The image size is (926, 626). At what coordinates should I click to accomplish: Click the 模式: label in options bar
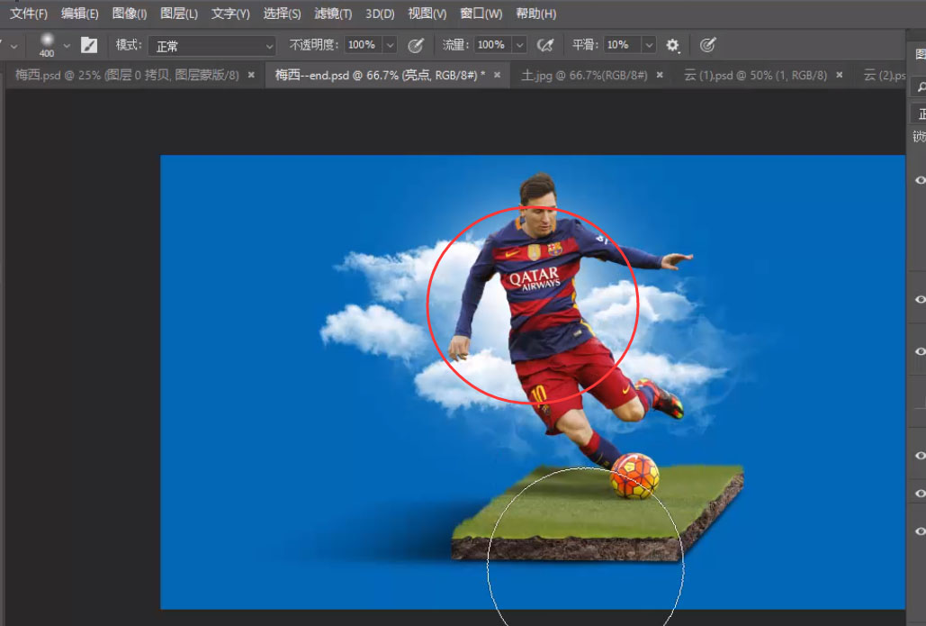tap(129, 45)
